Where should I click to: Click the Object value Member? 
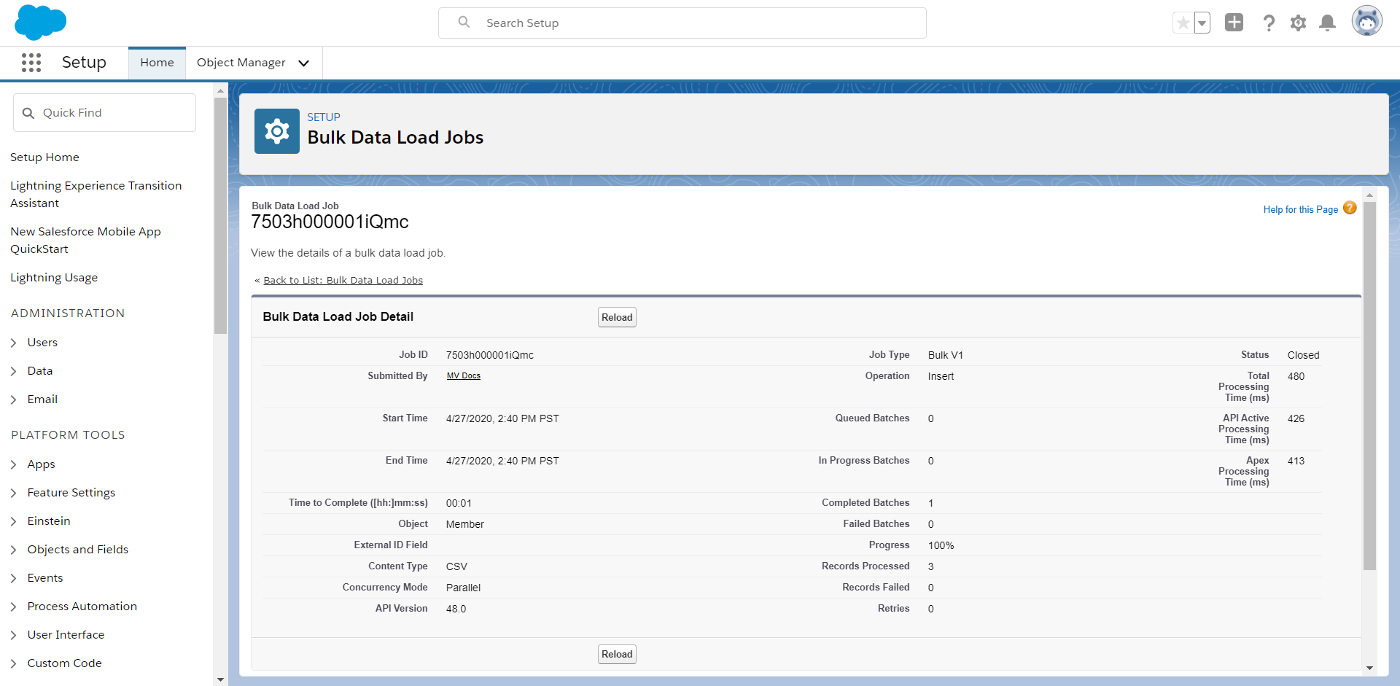[x=465, y=525]
